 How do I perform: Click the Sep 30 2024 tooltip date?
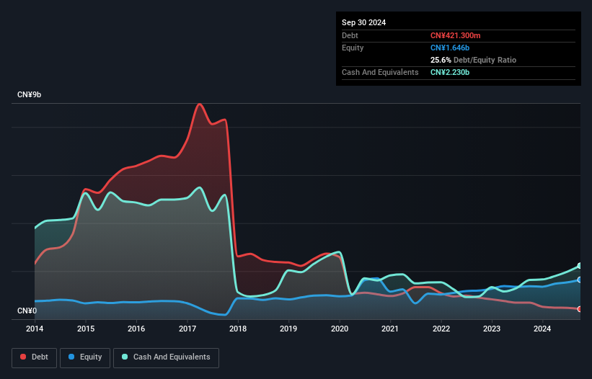363,22
